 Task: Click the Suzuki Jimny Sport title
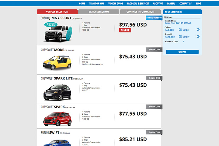61,18
